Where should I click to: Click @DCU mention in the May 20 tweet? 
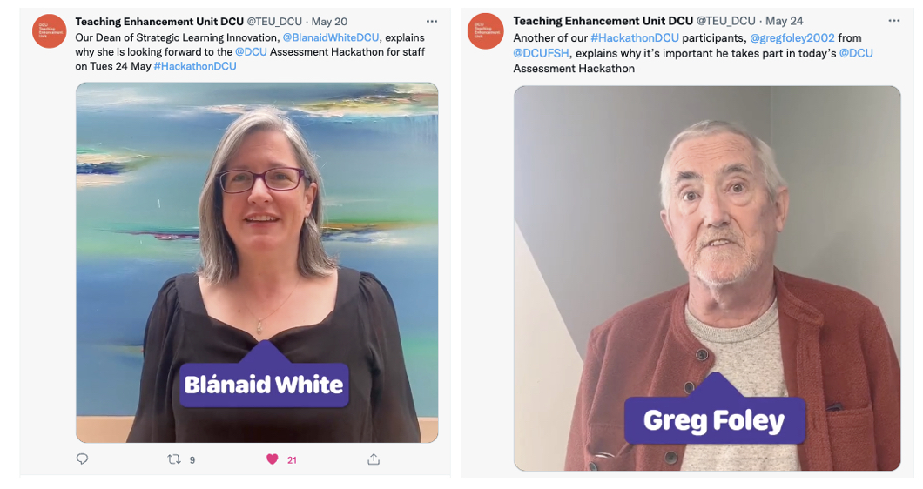251,52
